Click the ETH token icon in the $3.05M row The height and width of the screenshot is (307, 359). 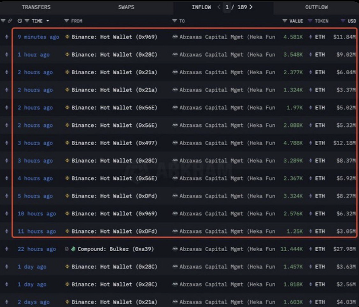311,231
